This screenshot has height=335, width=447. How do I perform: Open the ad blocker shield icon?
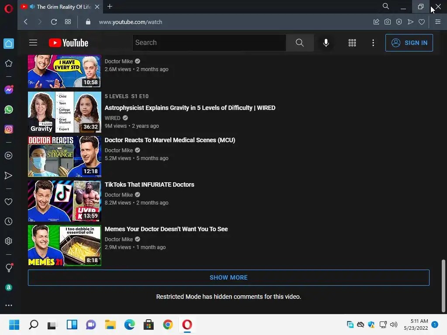coord(399,22)
